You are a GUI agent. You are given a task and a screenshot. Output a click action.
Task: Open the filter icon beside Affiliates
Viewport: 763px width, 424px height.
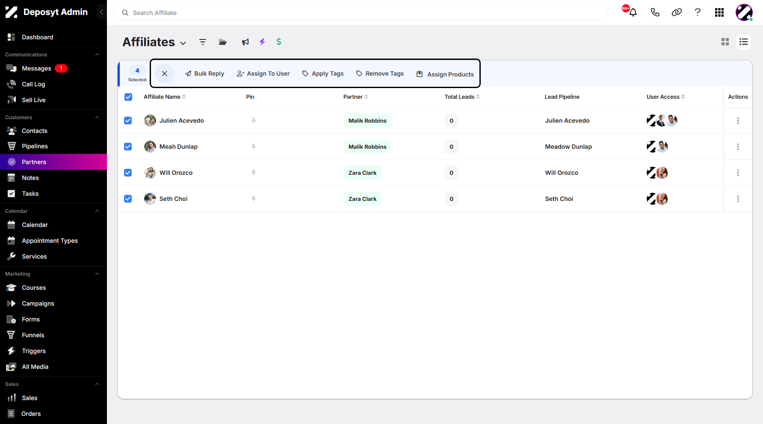pos(203,42)
